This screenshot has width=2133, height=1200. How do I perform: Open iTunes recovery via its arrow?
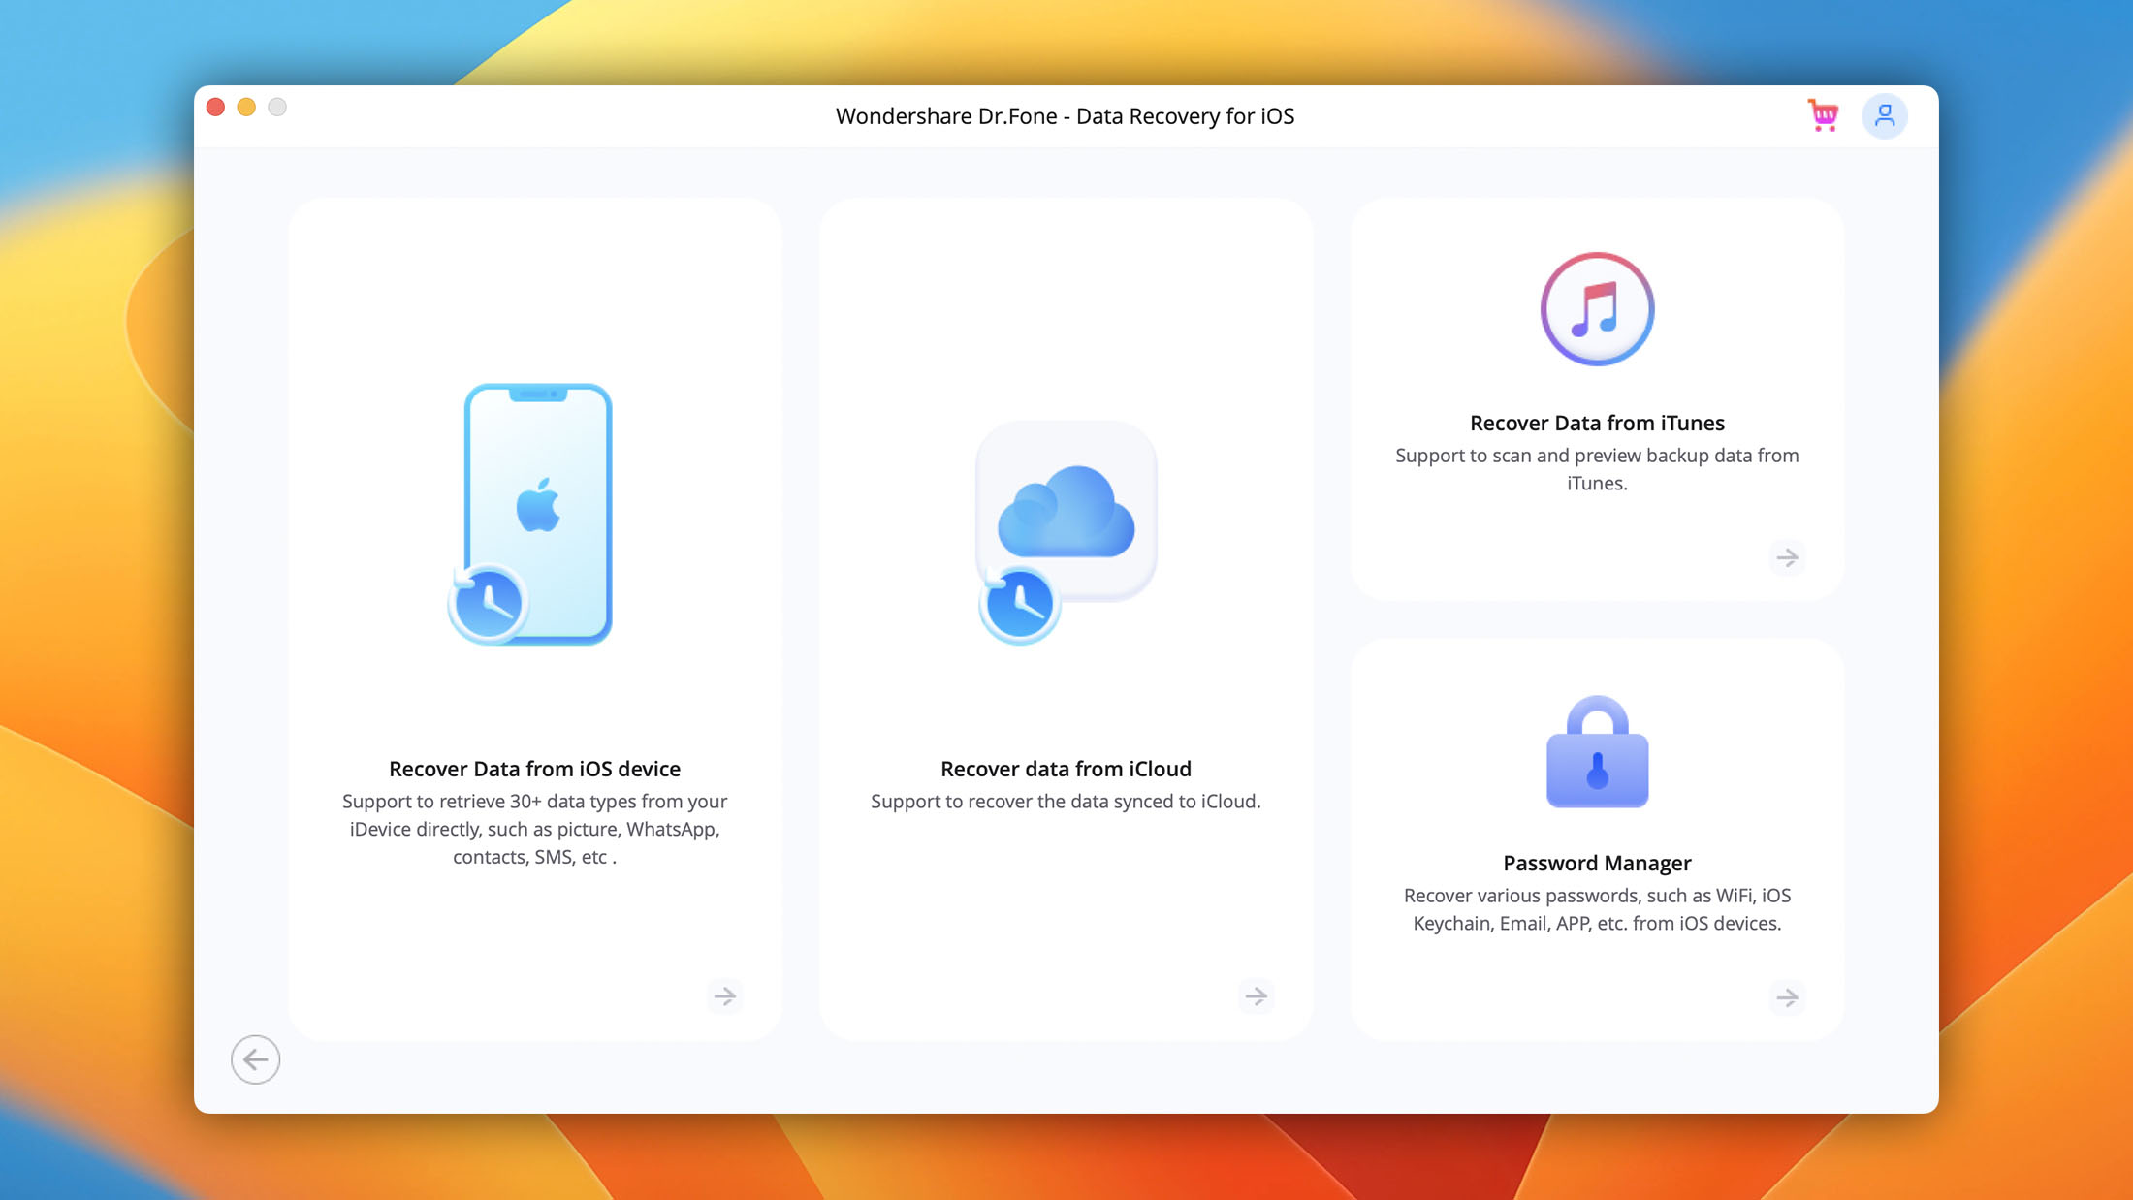point(1787,557)
